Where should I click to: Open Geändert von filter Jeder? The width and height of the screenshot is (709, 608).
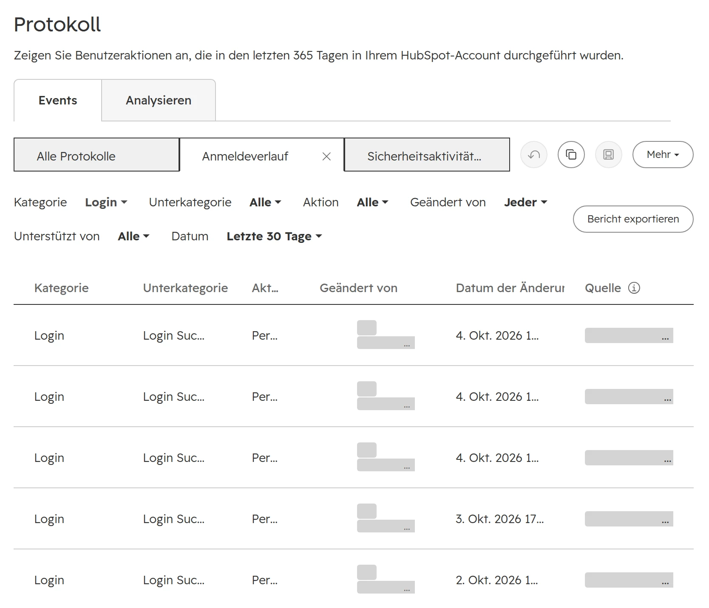coord(525,202)
